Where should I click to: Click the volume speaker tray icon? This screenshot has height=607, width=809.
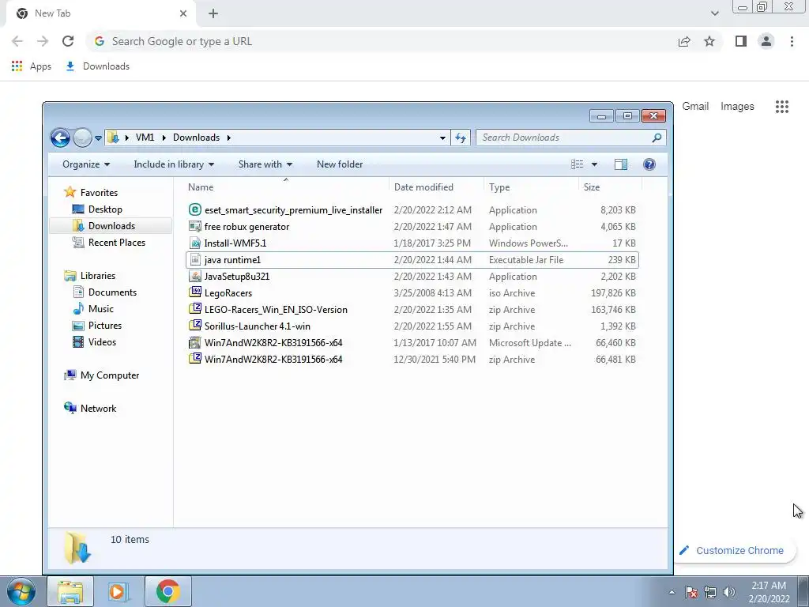(x=729, y=592)
